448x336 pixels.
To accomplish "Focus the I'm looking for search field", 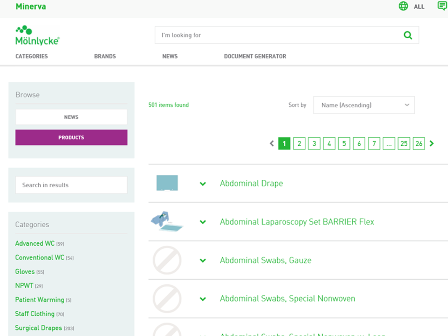I will (x=287, y=35).
